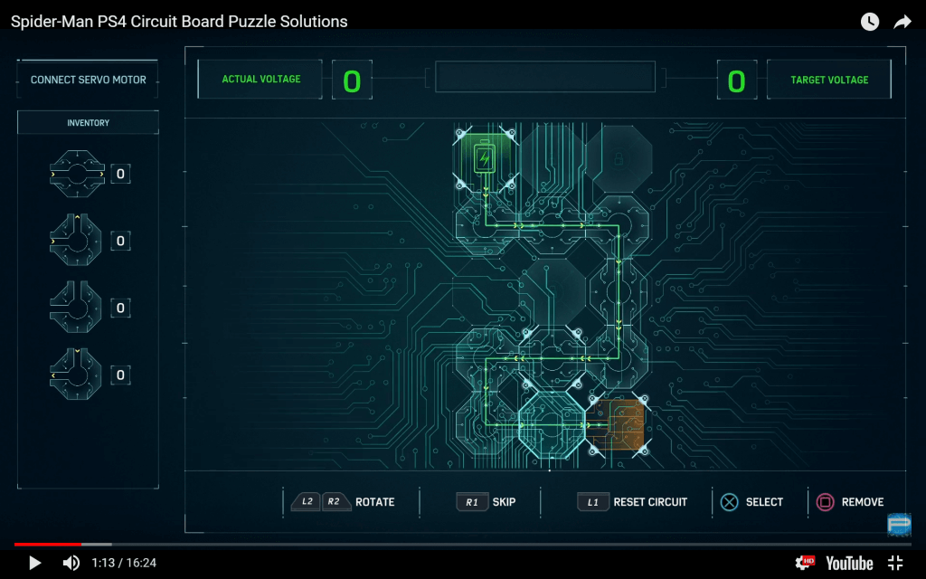Play the YouTube video
926x579 pixels.
click(35, 563)
